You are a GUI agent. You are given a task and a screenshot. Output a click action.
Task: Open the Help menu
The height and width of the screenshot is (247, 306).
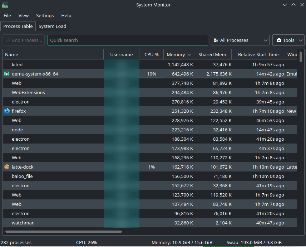click(66, 16)
